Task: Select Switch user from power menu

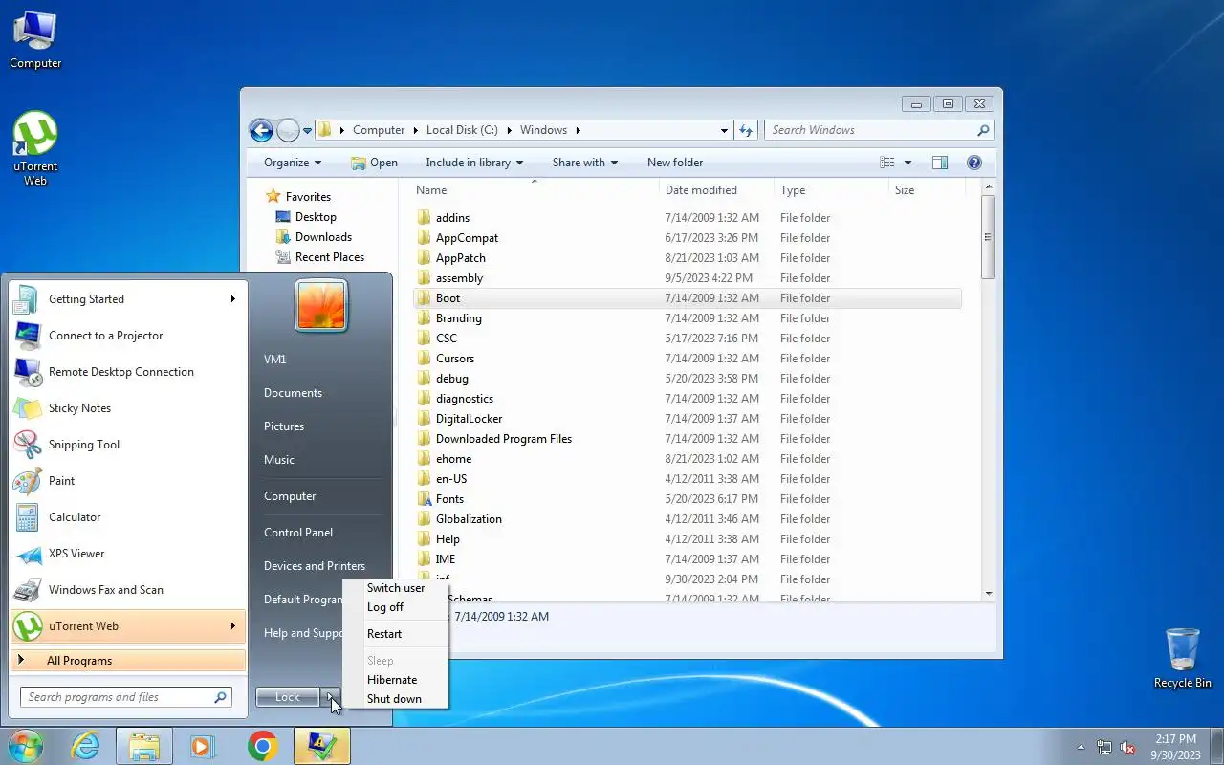Action: (x=396, y=588)
